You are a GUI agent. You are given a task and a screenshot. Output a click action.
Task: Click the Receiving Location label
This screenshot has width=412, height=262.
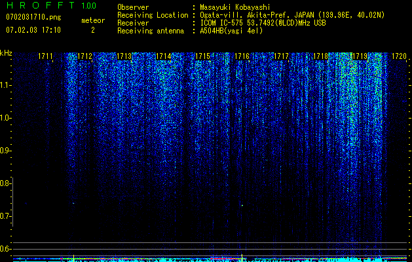pyautogui.click(x=153, y=15)
